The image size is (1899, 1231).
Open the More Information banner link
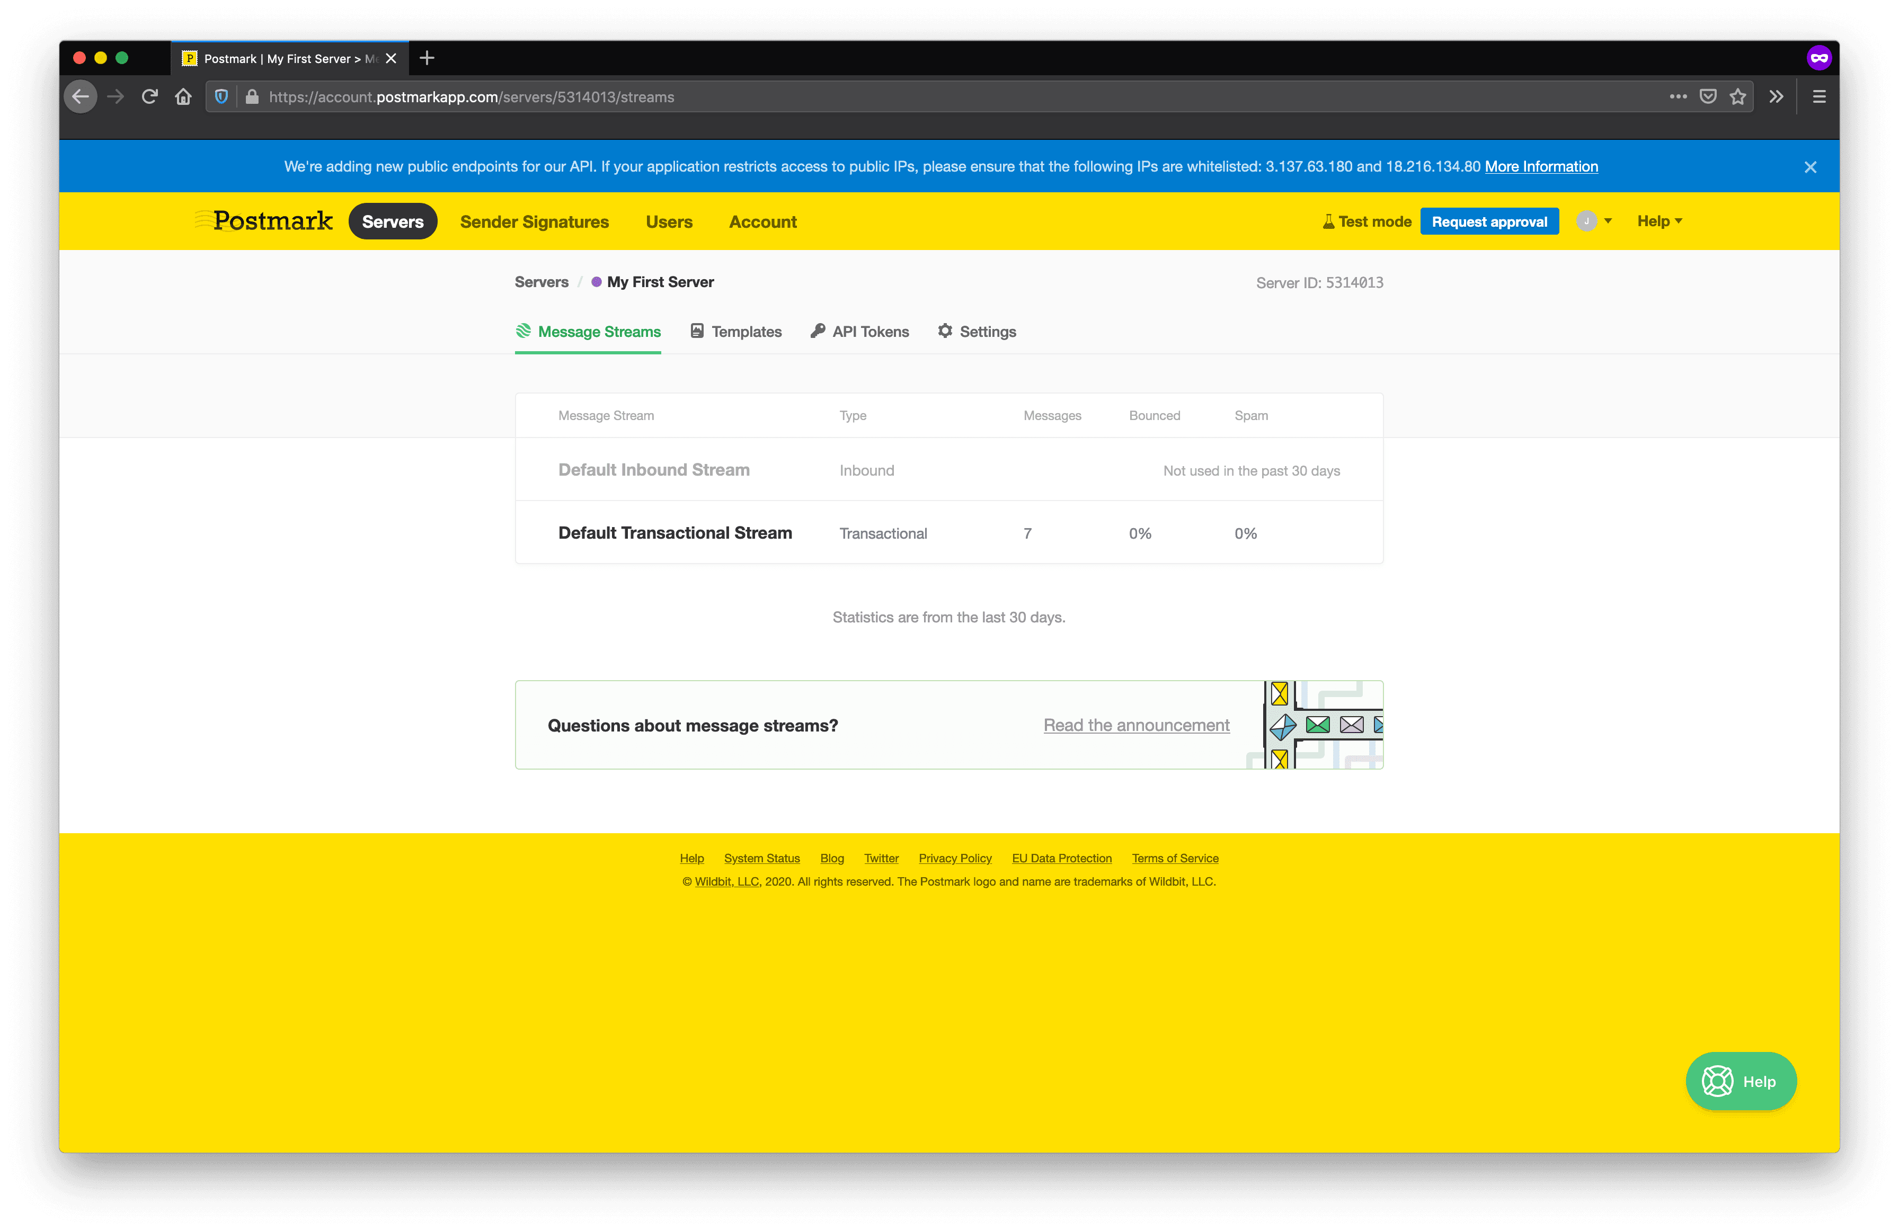[1541, 166]
